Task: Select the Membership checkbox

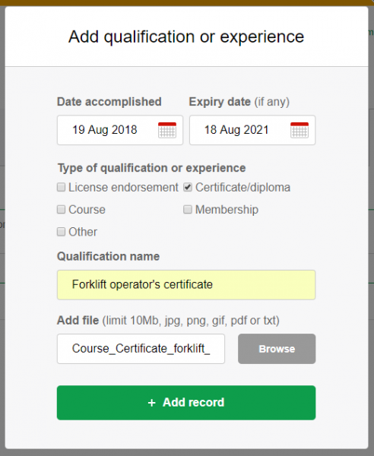Action: pos(188,210)
